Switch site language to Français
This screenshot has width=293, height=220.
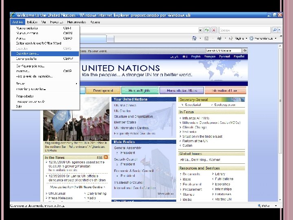[x=210, y=57]
